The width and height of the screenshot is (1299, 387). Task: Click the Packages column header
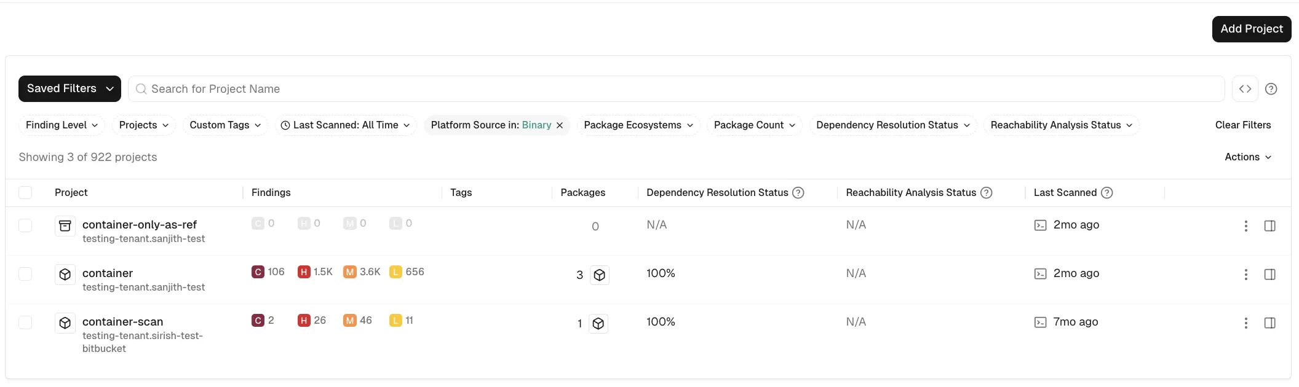[x=583, y=193]
